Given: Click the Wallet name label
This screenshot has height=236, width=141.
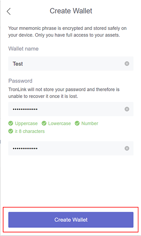Looking at the screenshot, I should tap(23, 49).
